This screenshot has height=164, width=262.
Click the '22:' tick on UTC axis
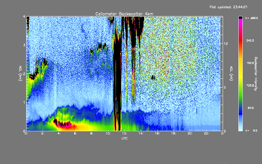pos(206,133)
